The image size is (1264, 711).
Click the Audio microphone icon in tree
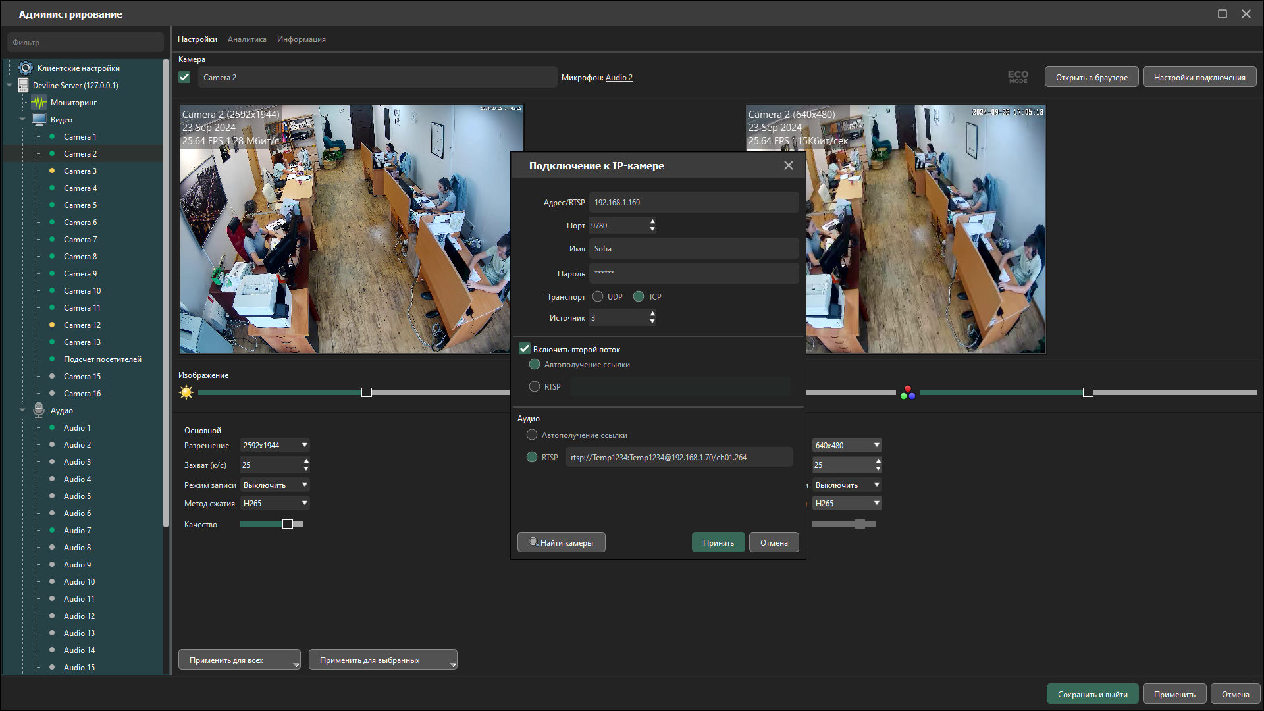coord(39,411)
